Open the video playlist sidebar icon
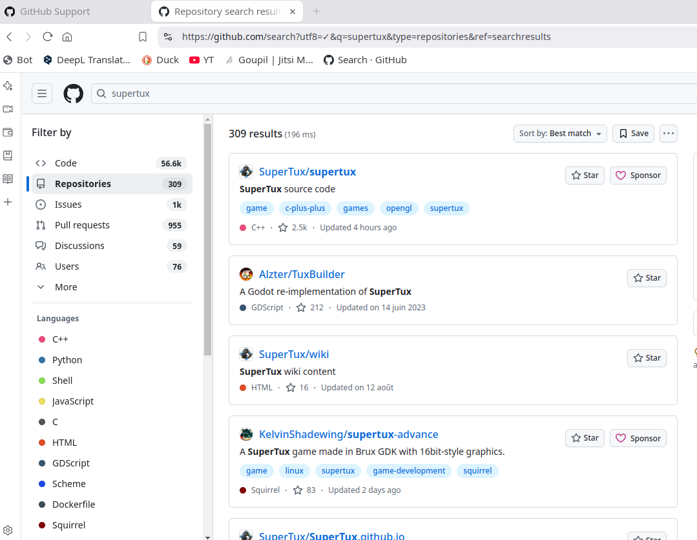The width and height of the screenshot is (697, 540). click(x=8, y=109)
